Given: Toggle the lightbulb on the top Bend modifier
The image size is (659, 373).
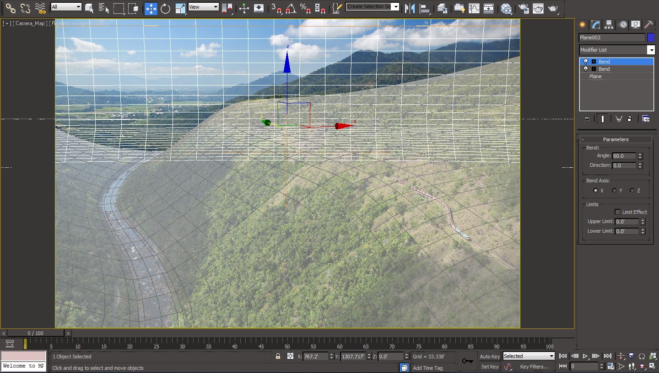Looking at the screenshot, I should 585,62.
